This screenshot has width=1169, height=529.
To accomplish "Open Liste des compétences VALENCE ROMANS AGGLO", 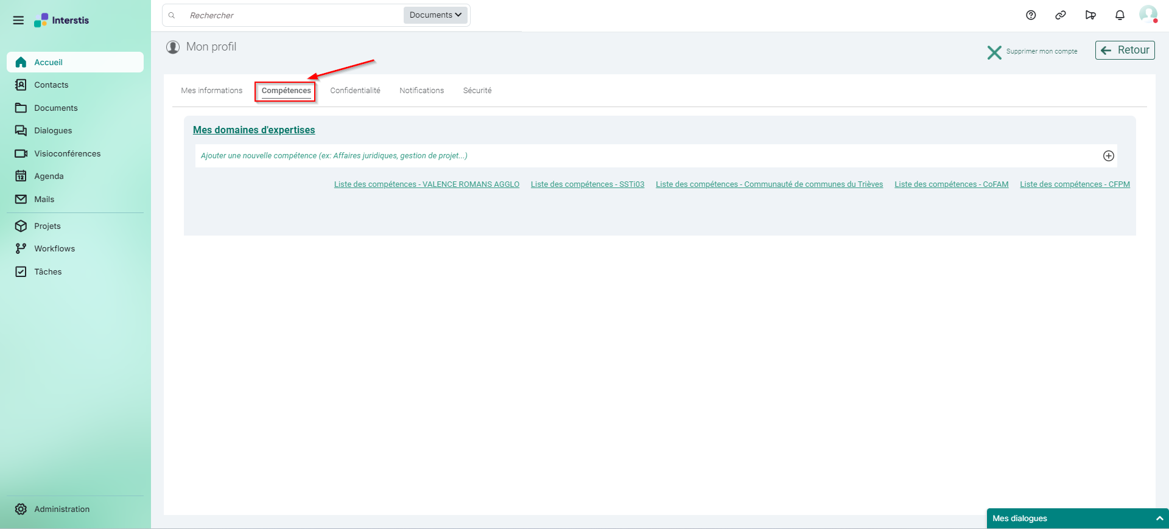I will coord(427,184).
